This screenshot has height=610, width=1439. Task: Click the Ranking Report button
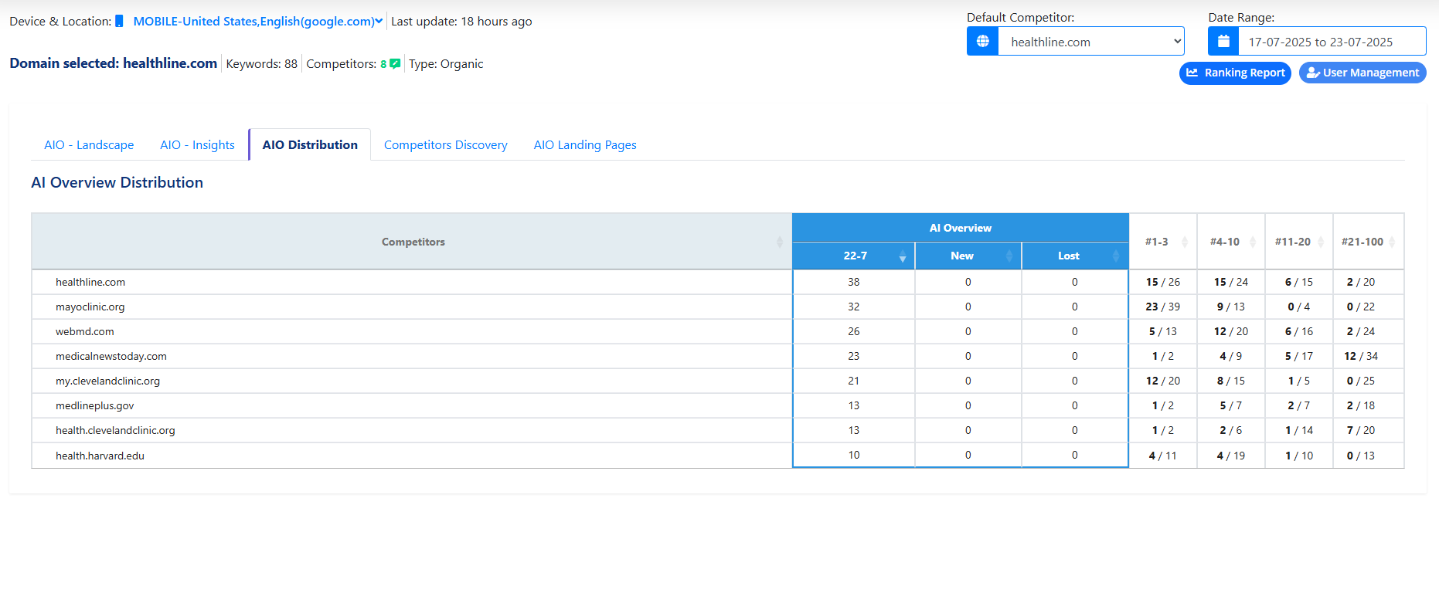coord(1235,73)
